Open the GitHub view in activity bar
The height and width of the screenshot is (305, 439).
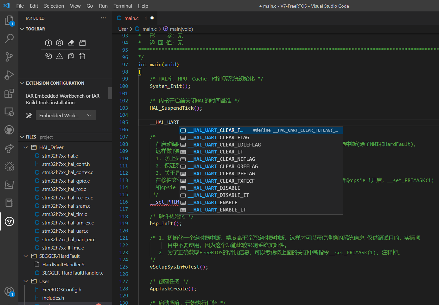point(9,130)
